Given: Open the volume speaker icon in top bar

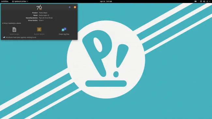Looking at the screenshot, I should click(x=204, y=1).
